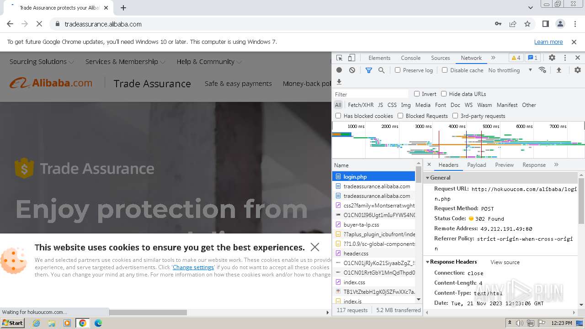This screenshot has width=585, height=329.
Task: Open Network panel settings gear
Action: coord(578,70)
